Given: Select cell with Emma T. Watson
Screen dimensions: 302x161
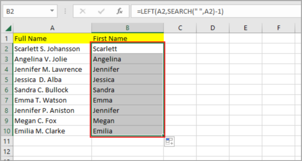Looking at the screenshot, I should [52, 100].
